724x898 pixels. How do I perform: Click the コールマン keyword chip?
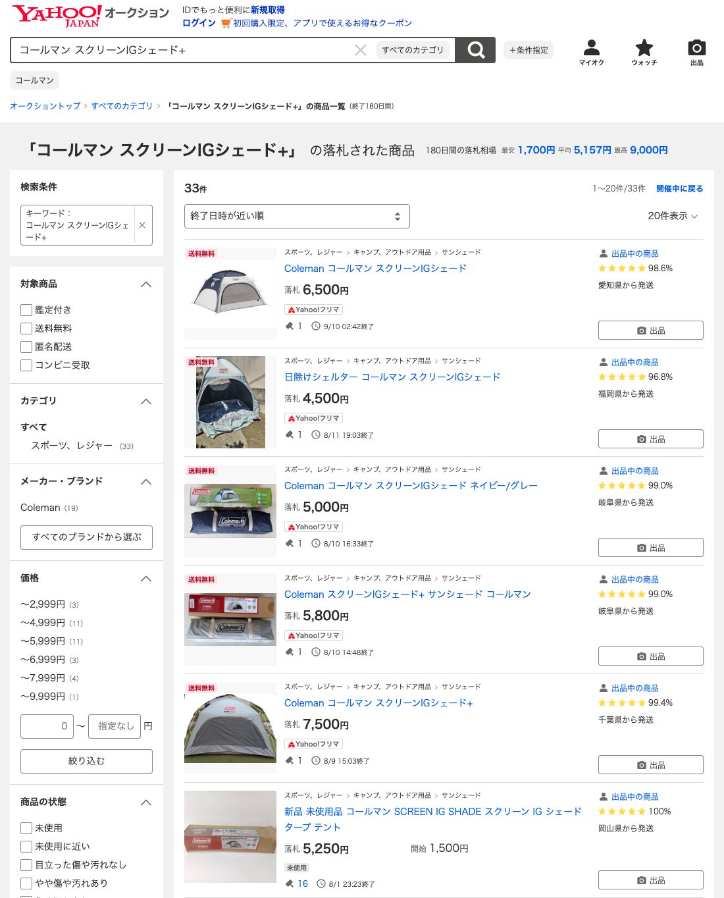pos(34,80)
